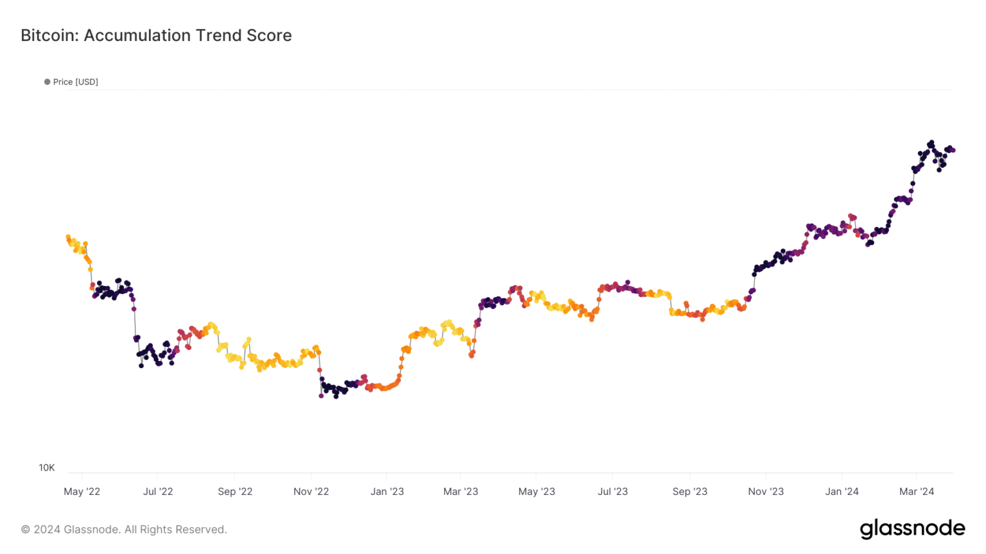Click the 10K y-axis label
The height and width of the screenshot is (554, 986).
click(x=47, y=467)
